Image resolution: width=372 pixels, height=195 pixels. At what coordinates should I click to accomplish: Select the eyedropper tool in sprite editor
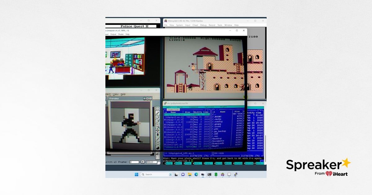[x=157, y=122]
